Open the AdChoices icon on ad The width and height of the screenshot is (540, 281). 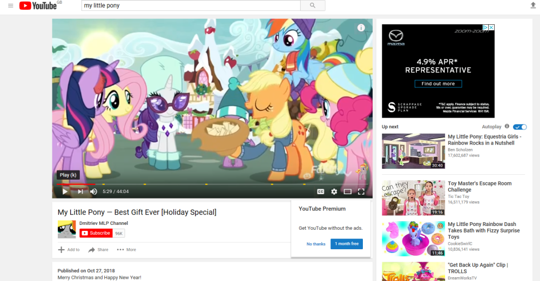485,27
